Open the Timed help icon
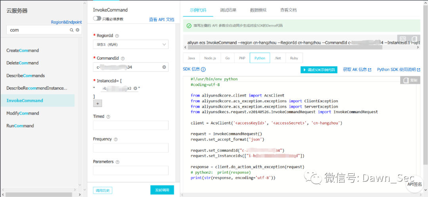This screenshot has height=197, width=428. [x=108, y=116]
